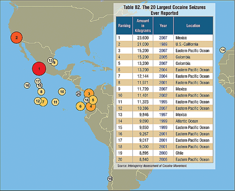The image size is (235, 191).
Task: Select map marker number 16
Action: click(x=27, y=85)
